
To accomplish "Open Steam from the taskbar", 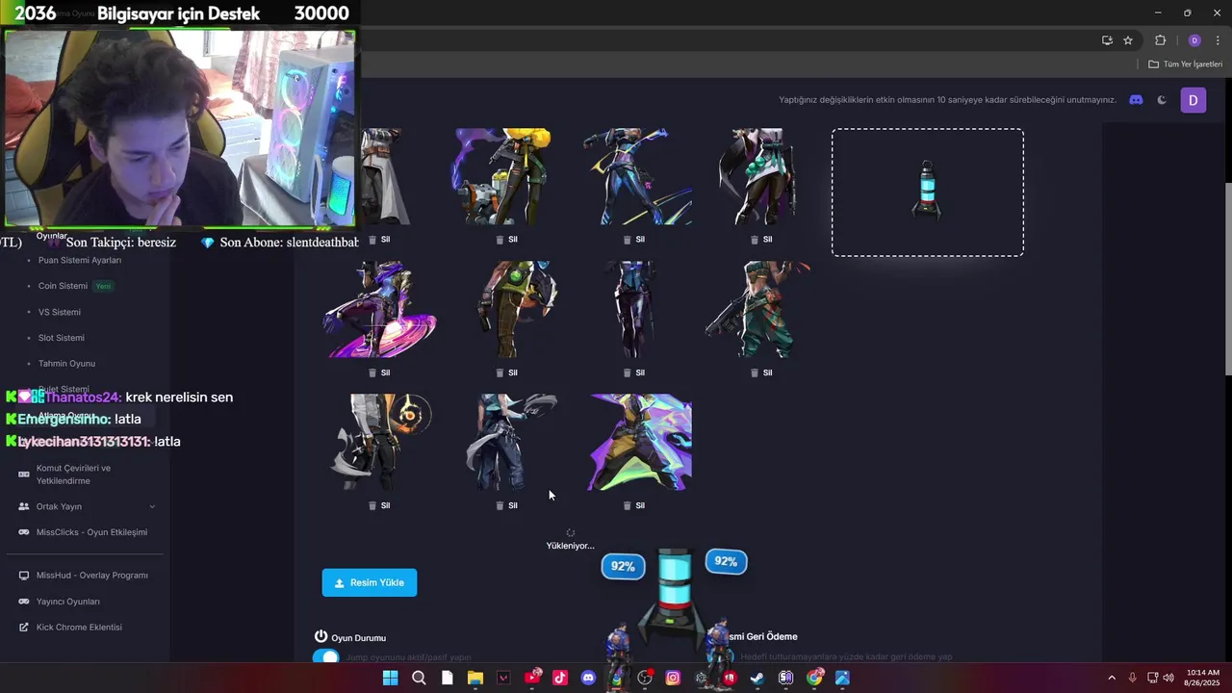I will click(757, 678).
